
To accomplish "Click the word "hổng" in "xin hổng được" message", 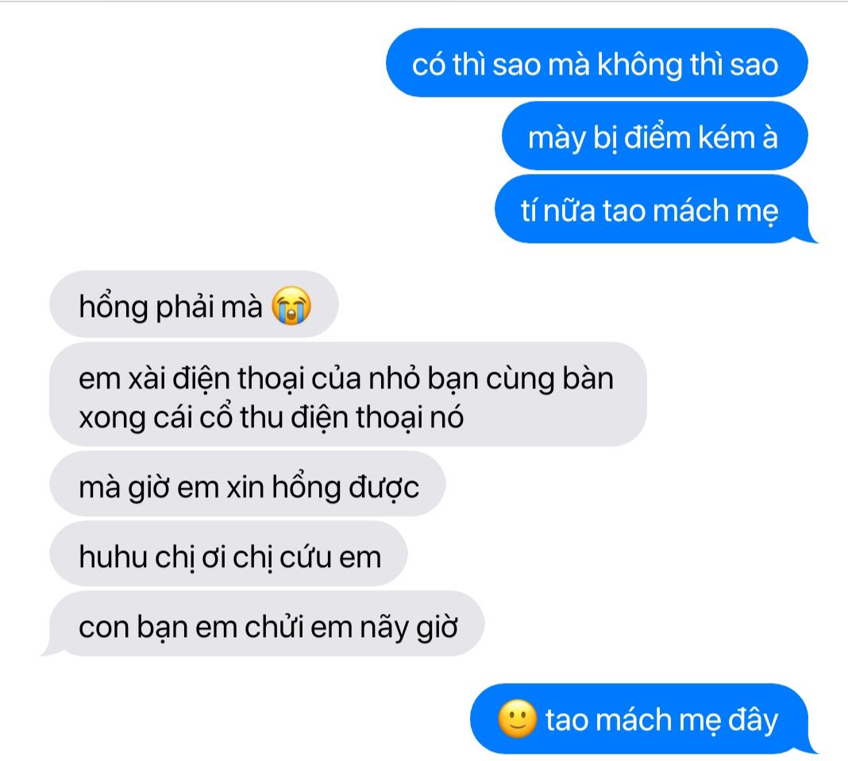I will coord(306,488).
